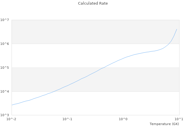Click the blue curve's top-right endpoint
Viewport: 185px width, 138px height.
click(x=177, y=29)
